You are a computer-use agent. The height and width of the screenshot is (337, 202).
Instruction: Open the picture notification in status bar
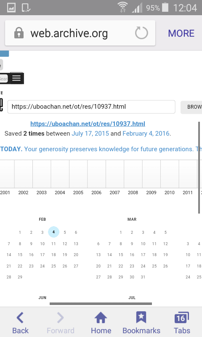click(x=11, y=8)
